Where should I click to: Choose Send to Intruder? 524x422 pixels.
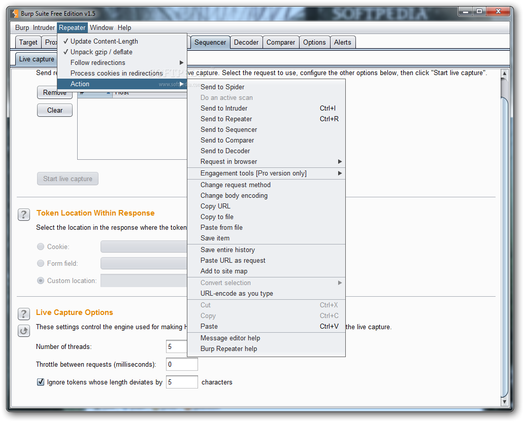[266, 109]
